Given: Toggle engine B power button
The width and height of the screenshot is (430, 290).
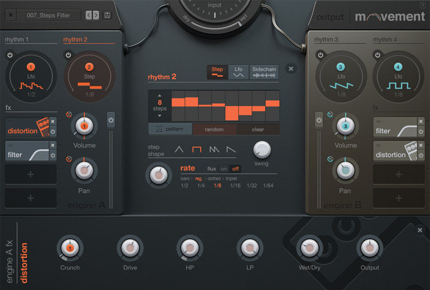Looking at the screenshot, I should tap(319, 120).
